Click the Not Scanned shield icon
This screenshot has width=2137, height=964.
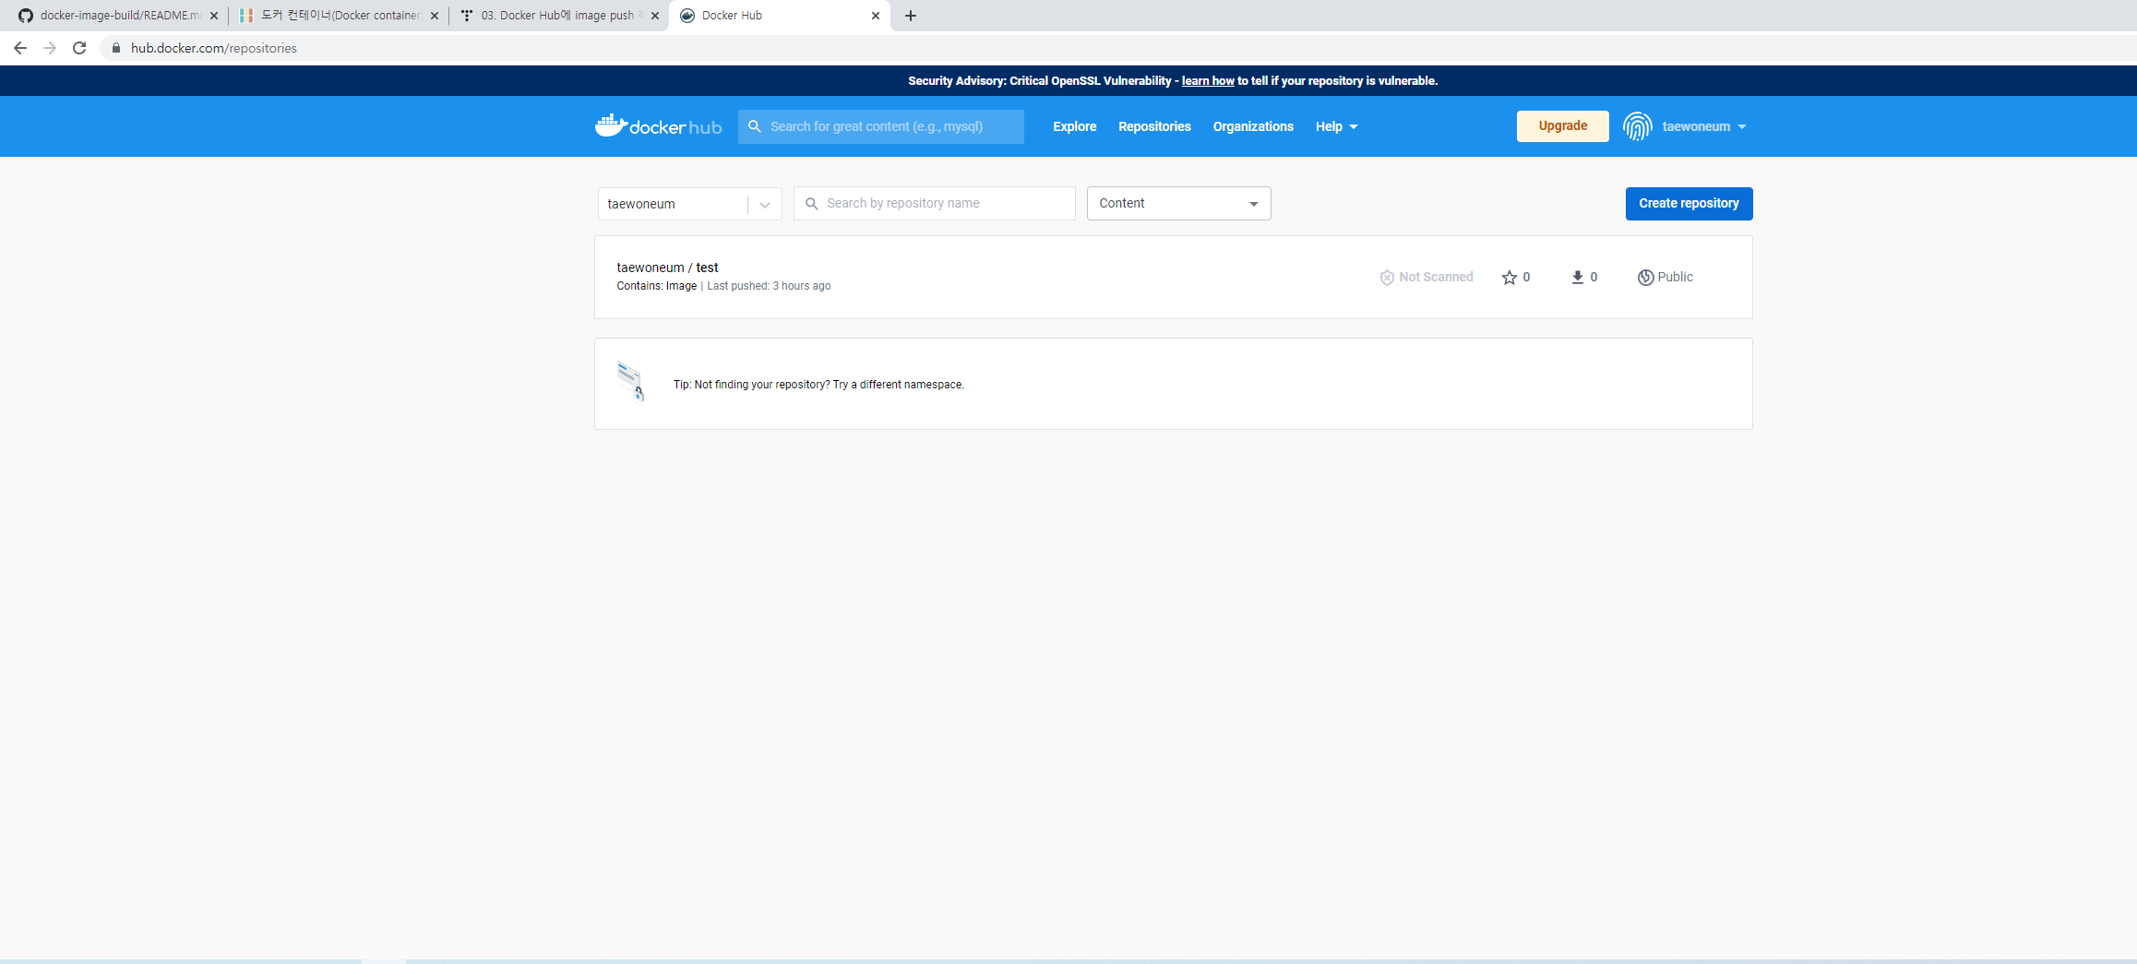click(x=1388, y=277)
